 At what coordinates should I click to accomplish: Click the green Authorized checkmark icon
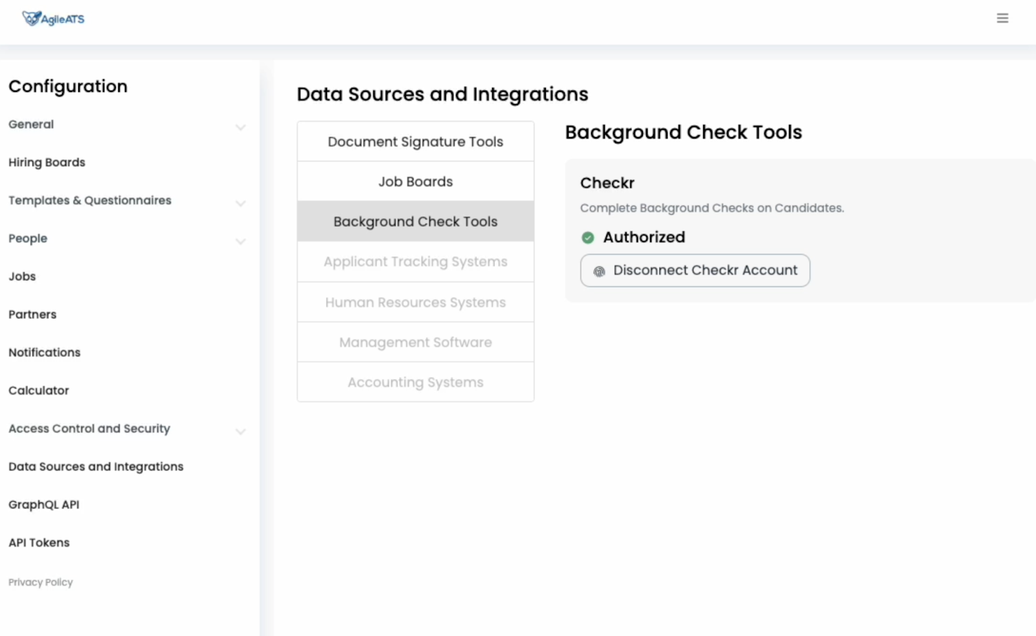pos(588,237)
